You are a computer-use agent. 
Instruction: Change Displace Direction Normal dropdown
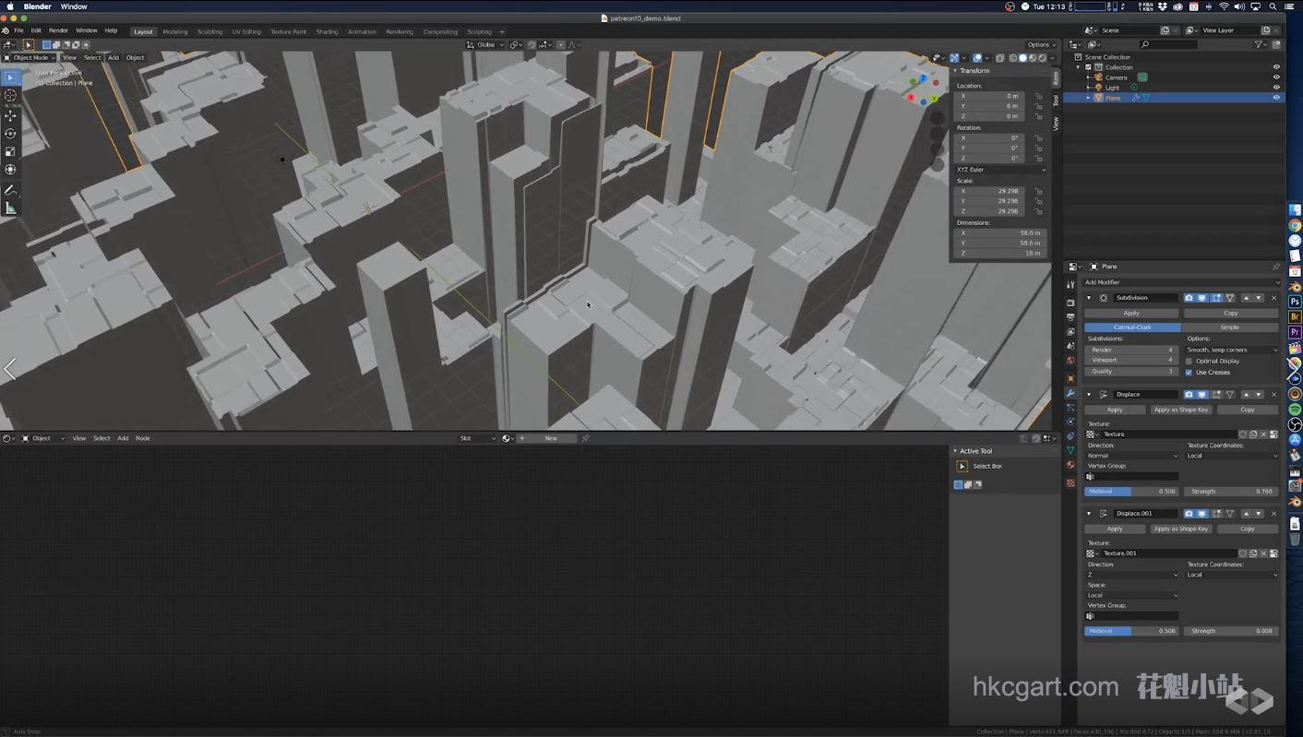click(x=1132, y=456)
